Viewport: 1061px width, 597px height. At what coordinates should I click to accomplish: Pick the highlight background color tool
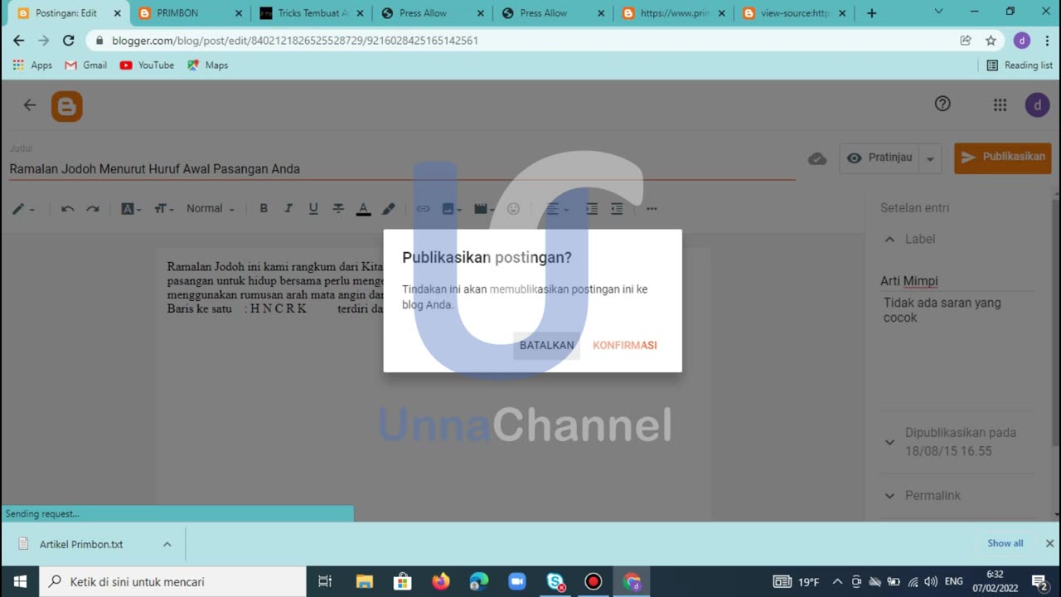pyautogui.click(x=388, y=209)
